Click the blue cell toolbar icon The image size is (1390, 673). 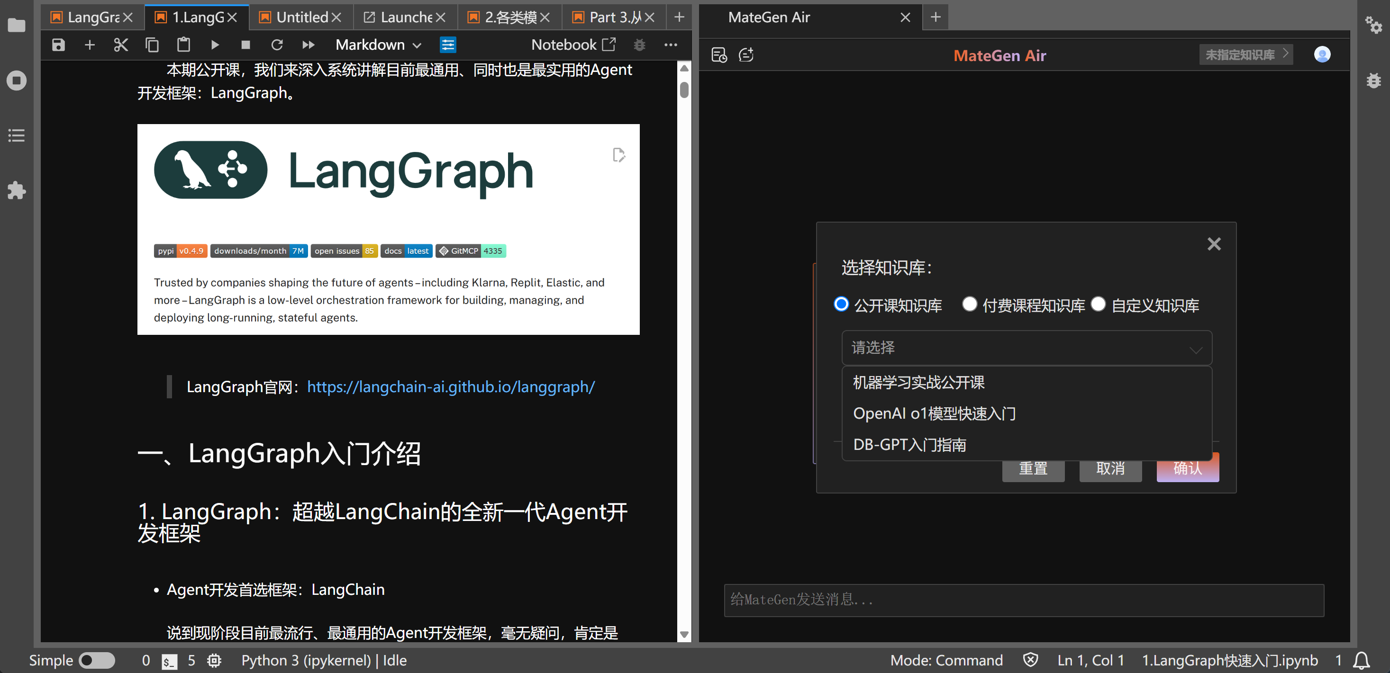[448, 45]
